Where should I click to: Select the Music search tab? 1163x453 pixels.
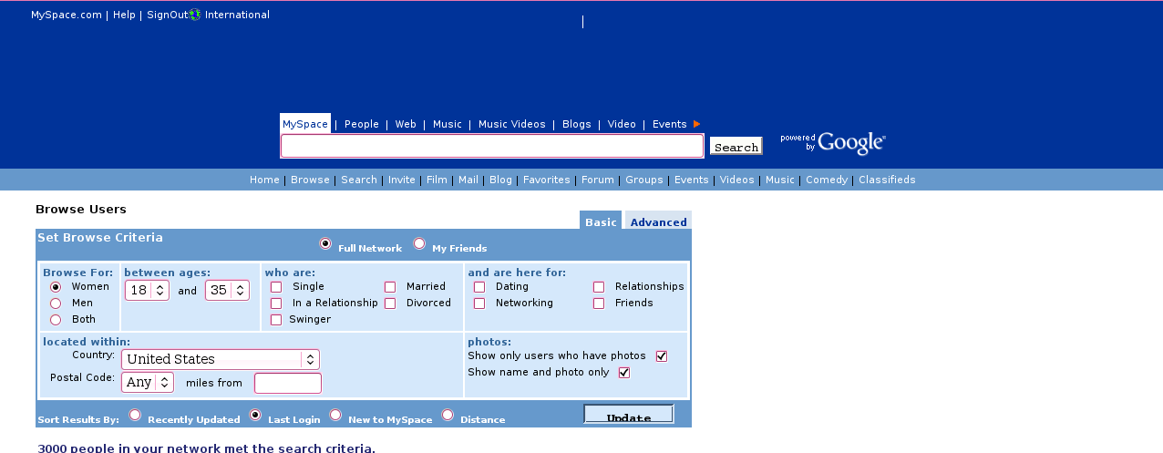(448, 124)
